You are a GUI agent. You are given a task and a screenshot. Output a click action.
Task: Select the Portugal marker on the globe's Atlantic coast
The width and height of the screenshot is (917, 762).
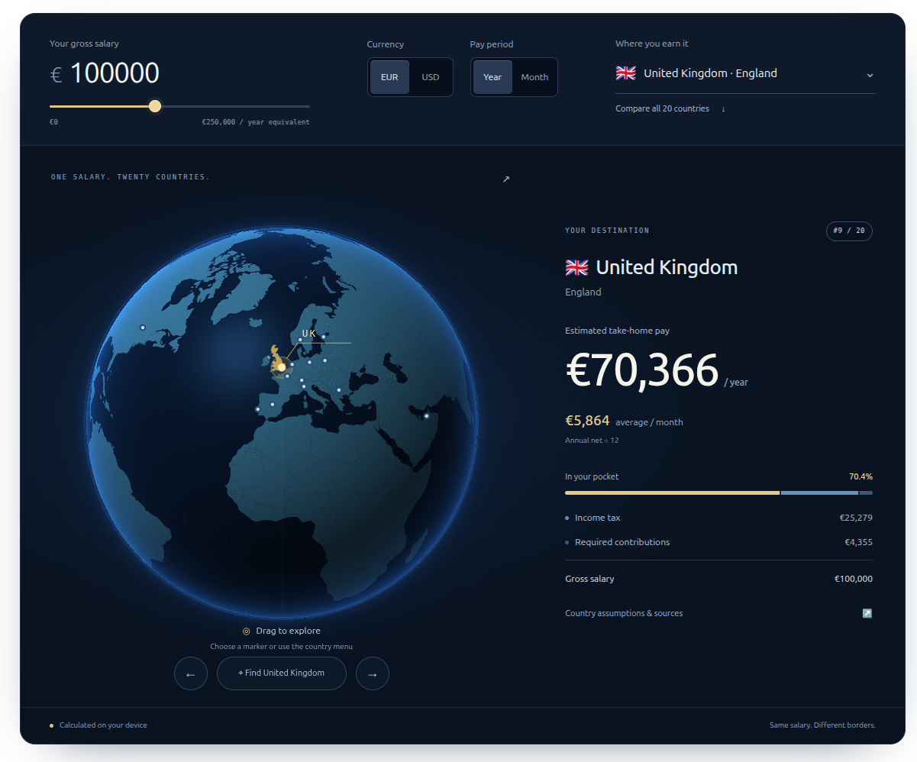[257, 409]
